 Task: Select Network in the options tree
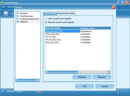pos(24,22)
